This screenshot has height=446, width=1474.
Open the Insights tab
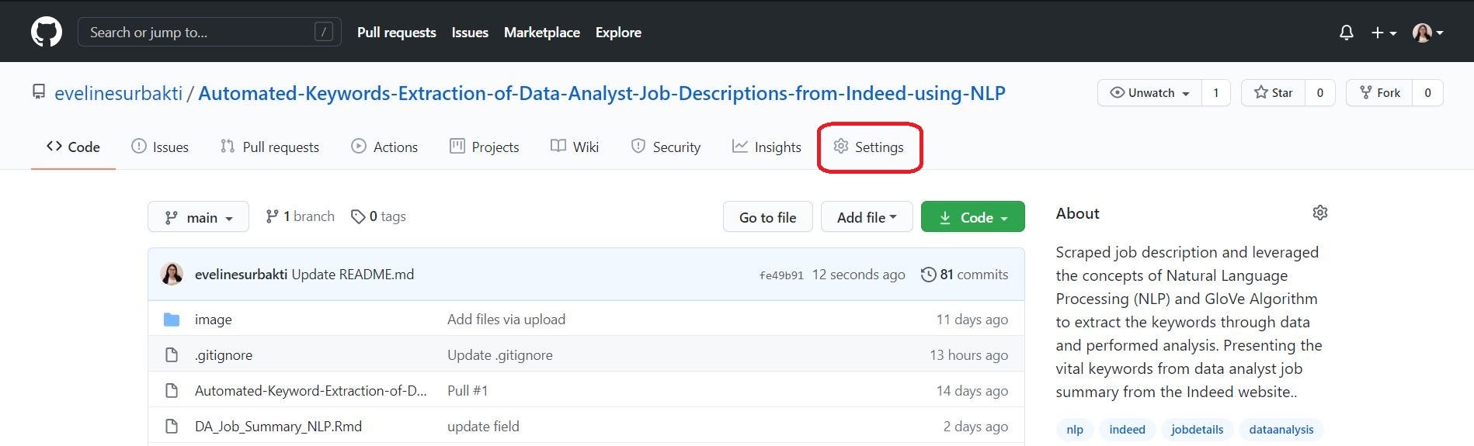[x=767, y=147]
